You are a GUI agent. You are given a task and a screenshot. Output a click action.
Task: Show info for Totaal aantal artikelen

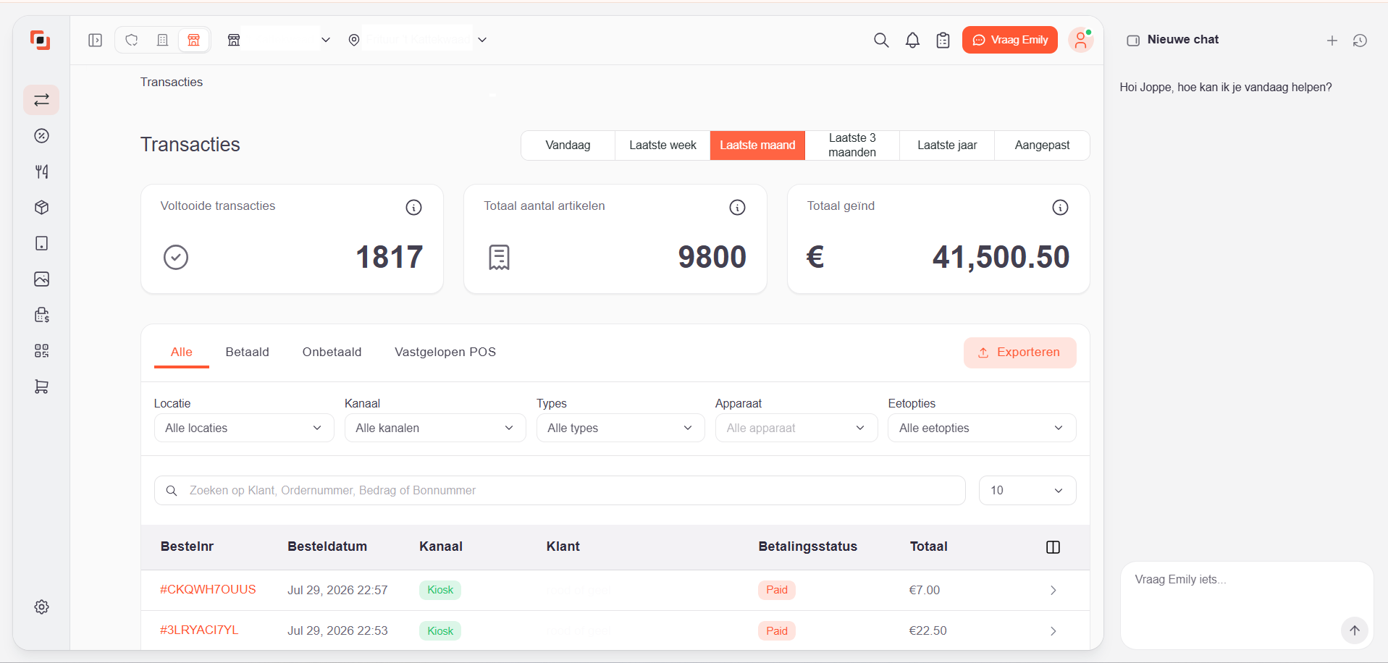737,208
